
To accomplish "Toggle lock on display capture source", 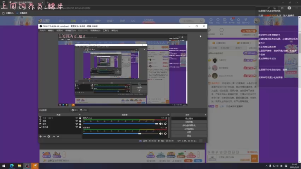I will coord(80,127).
